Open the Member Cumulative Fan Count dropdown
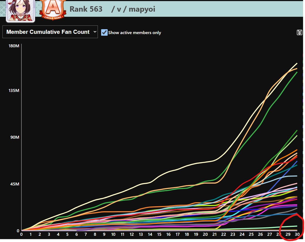 [x=50, y=32]
